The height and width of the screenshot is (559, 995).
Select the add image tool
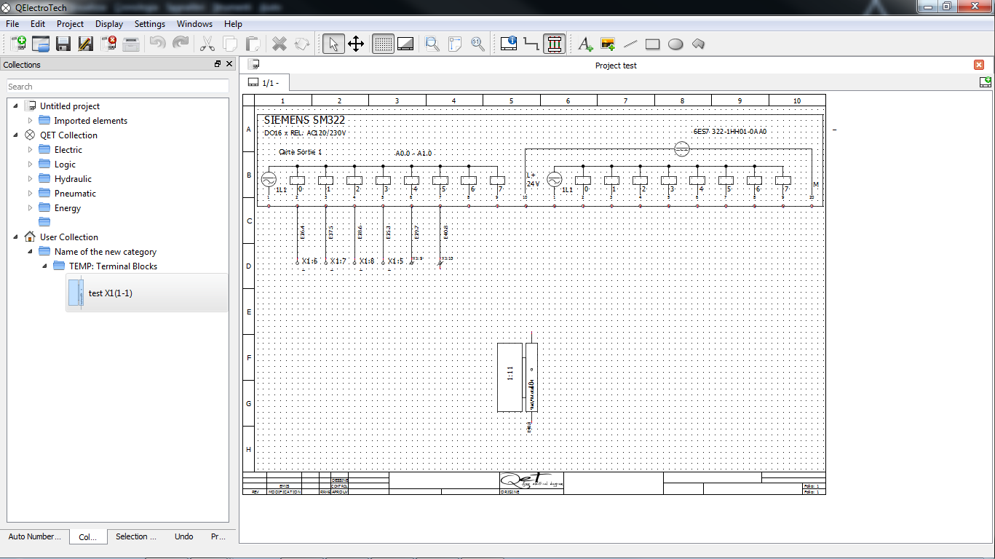click(608, 44)
